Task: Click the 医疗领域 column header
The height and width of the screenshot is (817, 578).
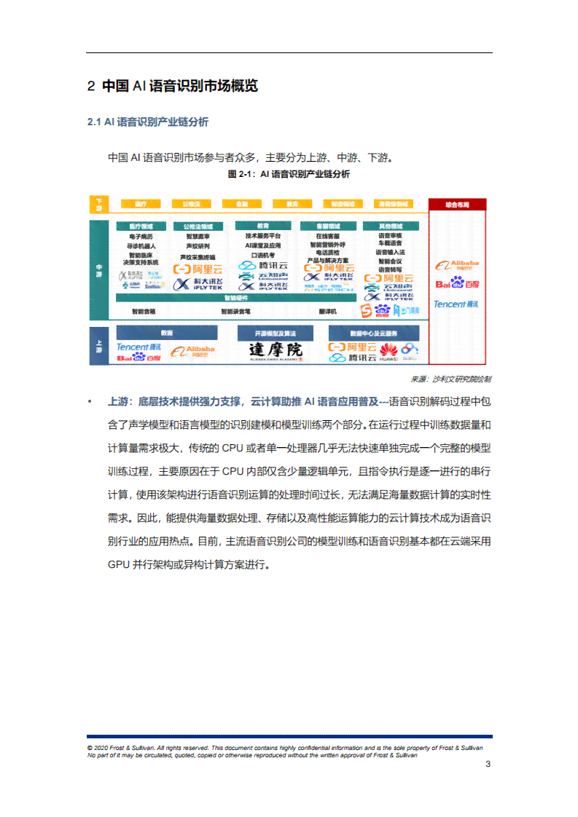Action: (x=141, y=226)
